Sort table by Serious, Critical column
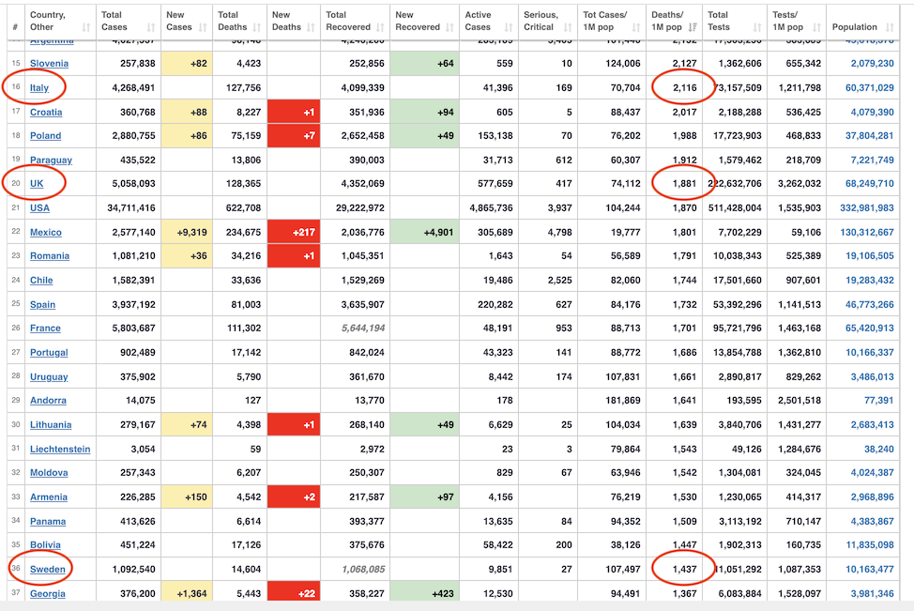 click(x=547, y=22)
